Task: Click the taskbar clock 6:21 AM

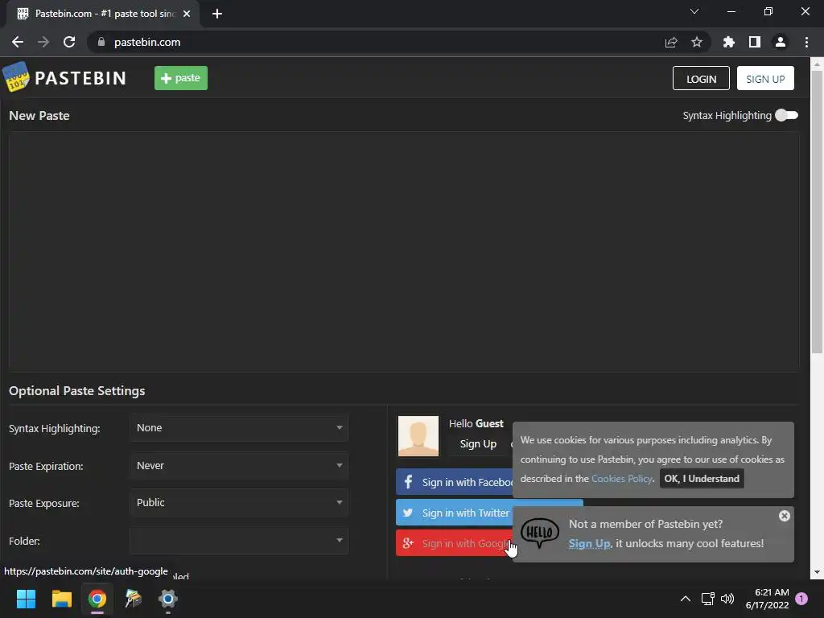Action: [772, 592]
